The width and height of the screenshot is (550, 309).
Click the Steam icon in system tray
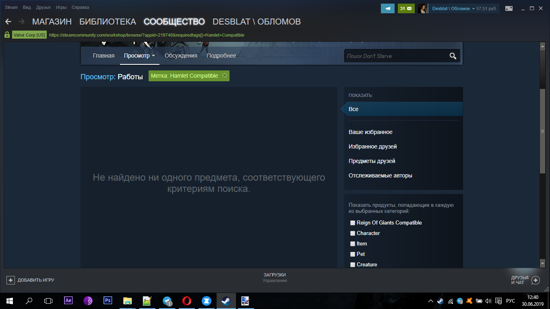[440, 301]
